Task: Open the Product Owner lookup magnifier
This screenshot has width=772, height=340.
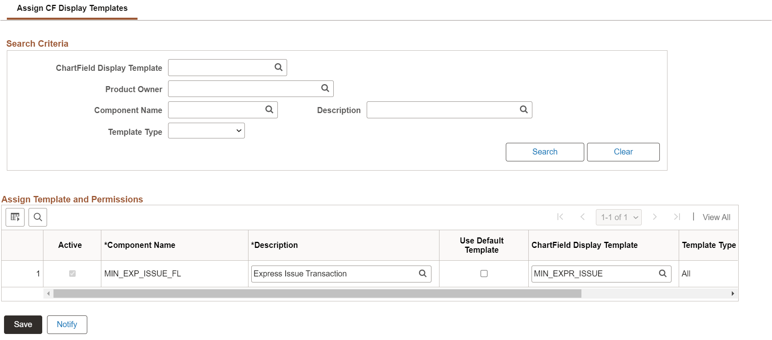Action: [x=325, y=88]
